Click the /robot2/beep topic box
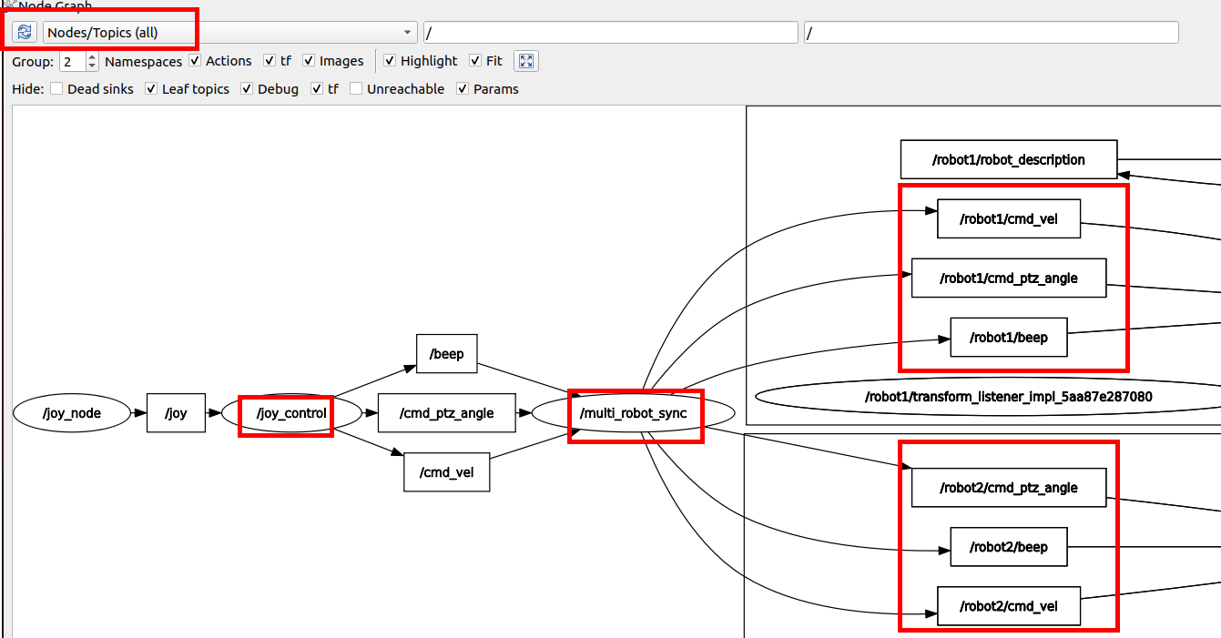 [1009, 547]
